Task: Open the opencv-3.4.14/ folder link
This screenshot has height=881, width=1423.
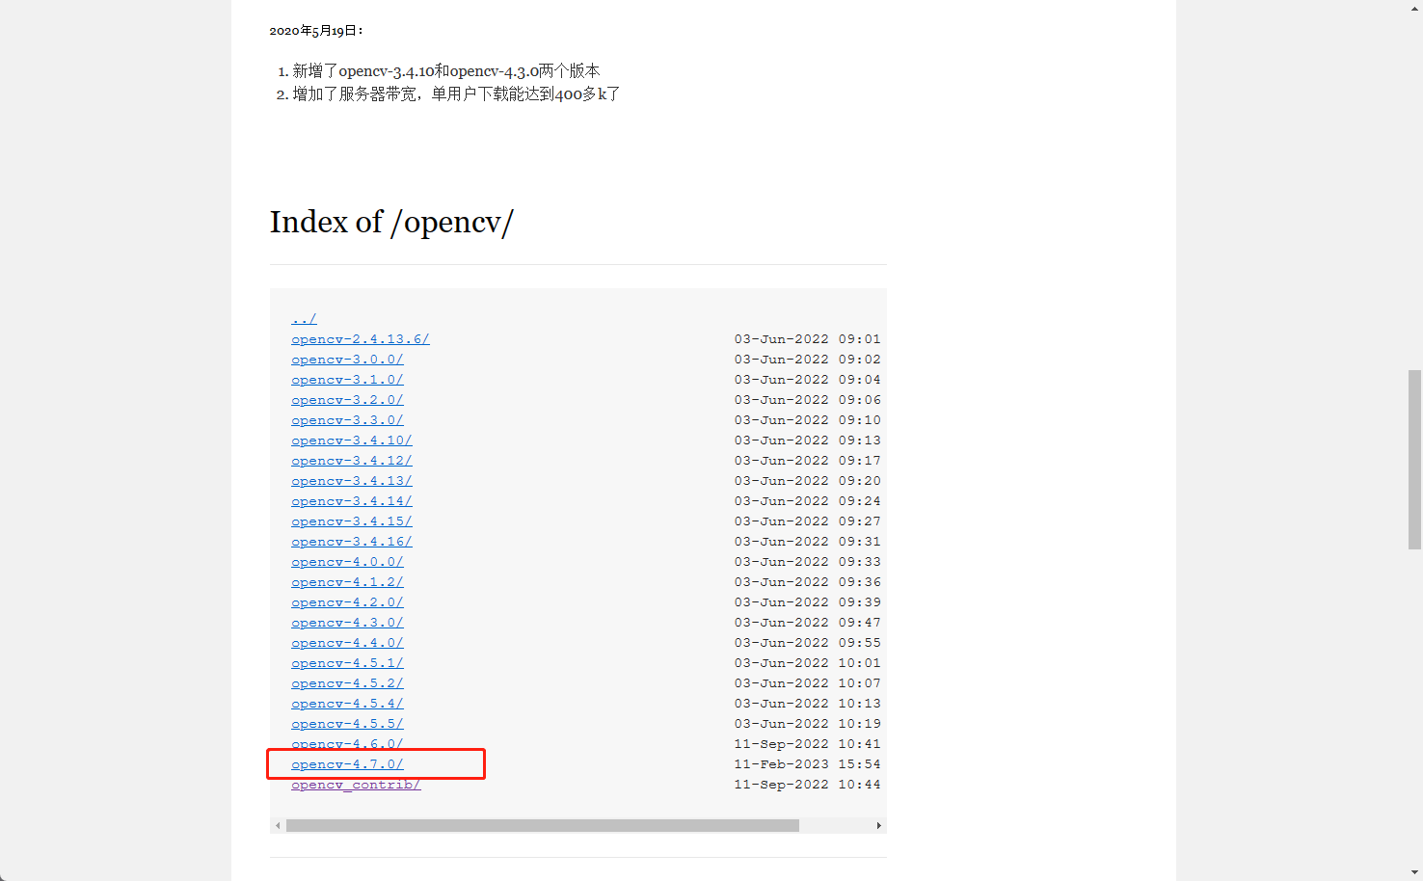Action: coord(352,501)
